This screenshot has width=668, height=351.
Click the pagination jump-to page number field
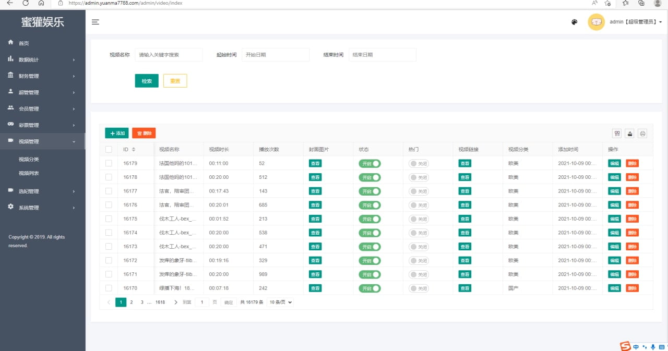tap(202, 302)
